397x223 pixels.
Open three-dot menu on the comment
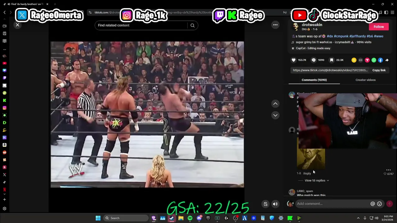(388, 170)
